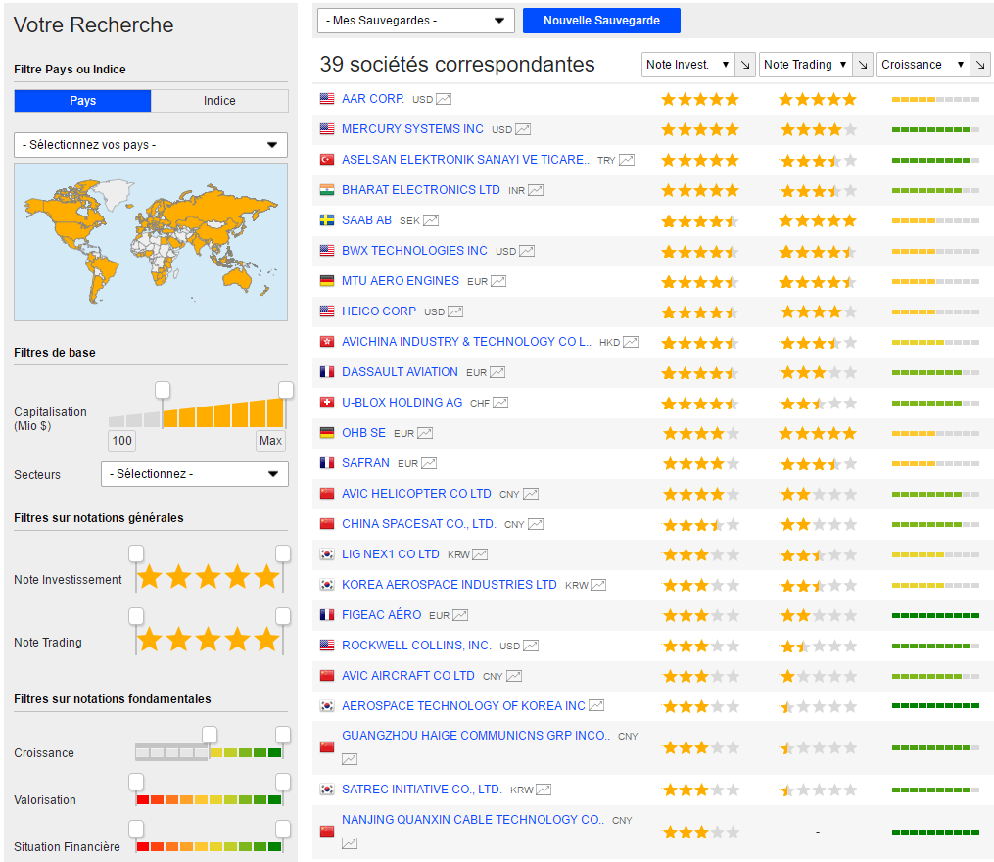Viewport: 994px width, 862px height.
Task: Click the chart icon beside SAFRAN
Action: pyautogui.click(x=429, y=463)
